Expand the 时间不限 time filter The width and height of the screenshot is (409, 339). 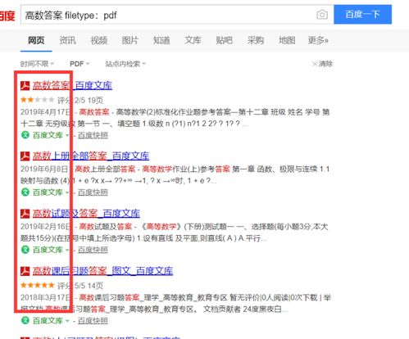[x=37, y=64]
